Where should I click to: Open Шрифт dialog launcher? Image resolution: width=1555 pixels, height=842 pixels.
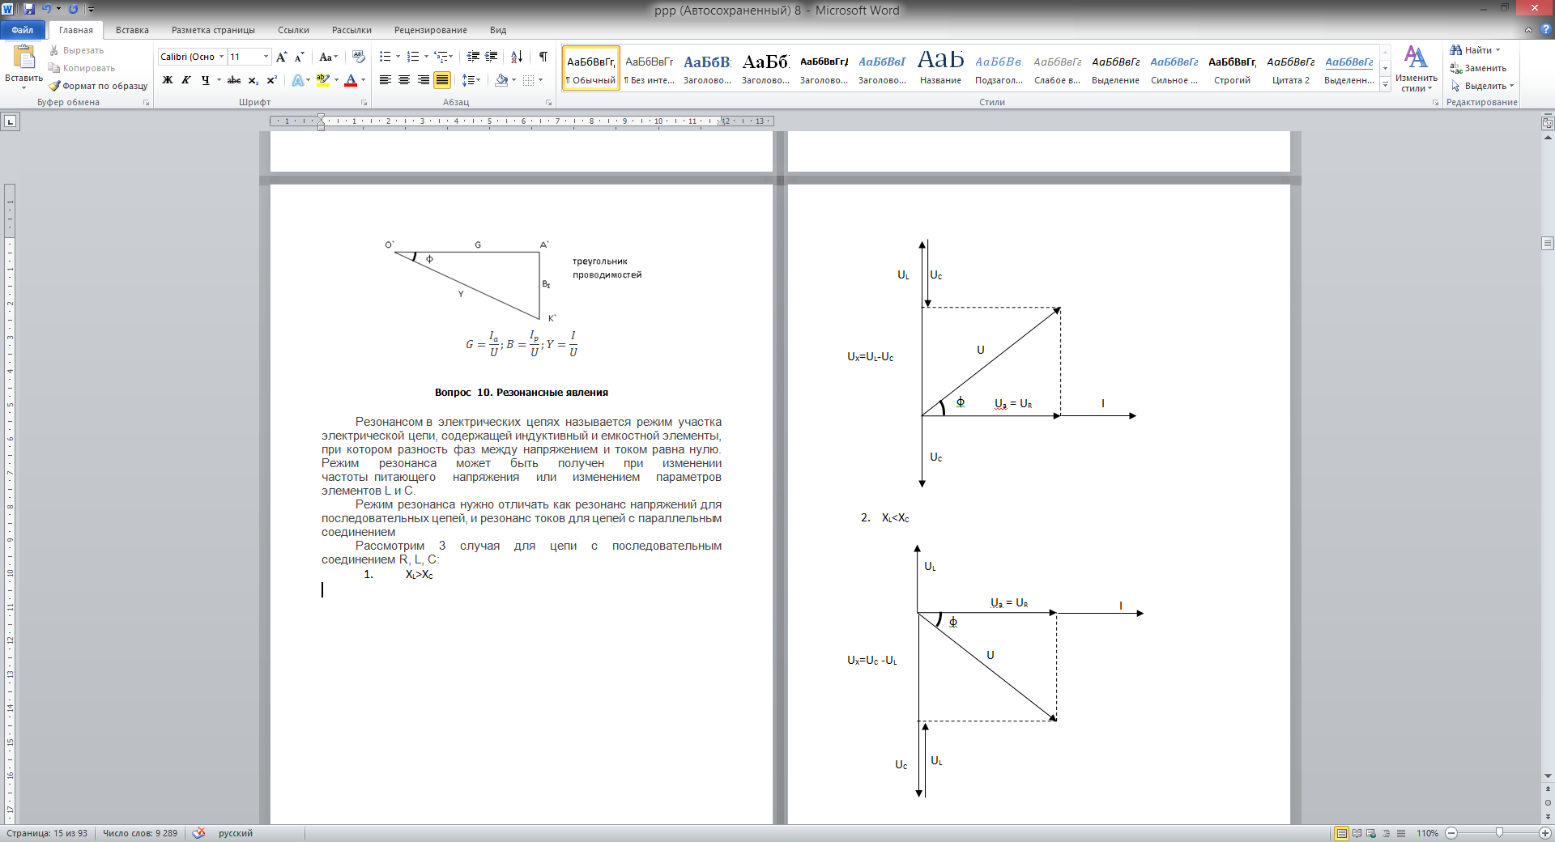tap(364, 103)
